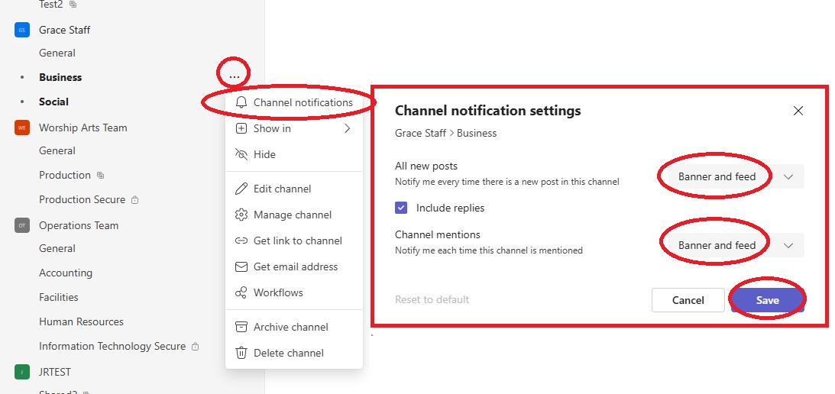Click the Operations Team avatar icon
Image resolution: width=835 pixels, height=394 pixels.
[x=21, y=225]
